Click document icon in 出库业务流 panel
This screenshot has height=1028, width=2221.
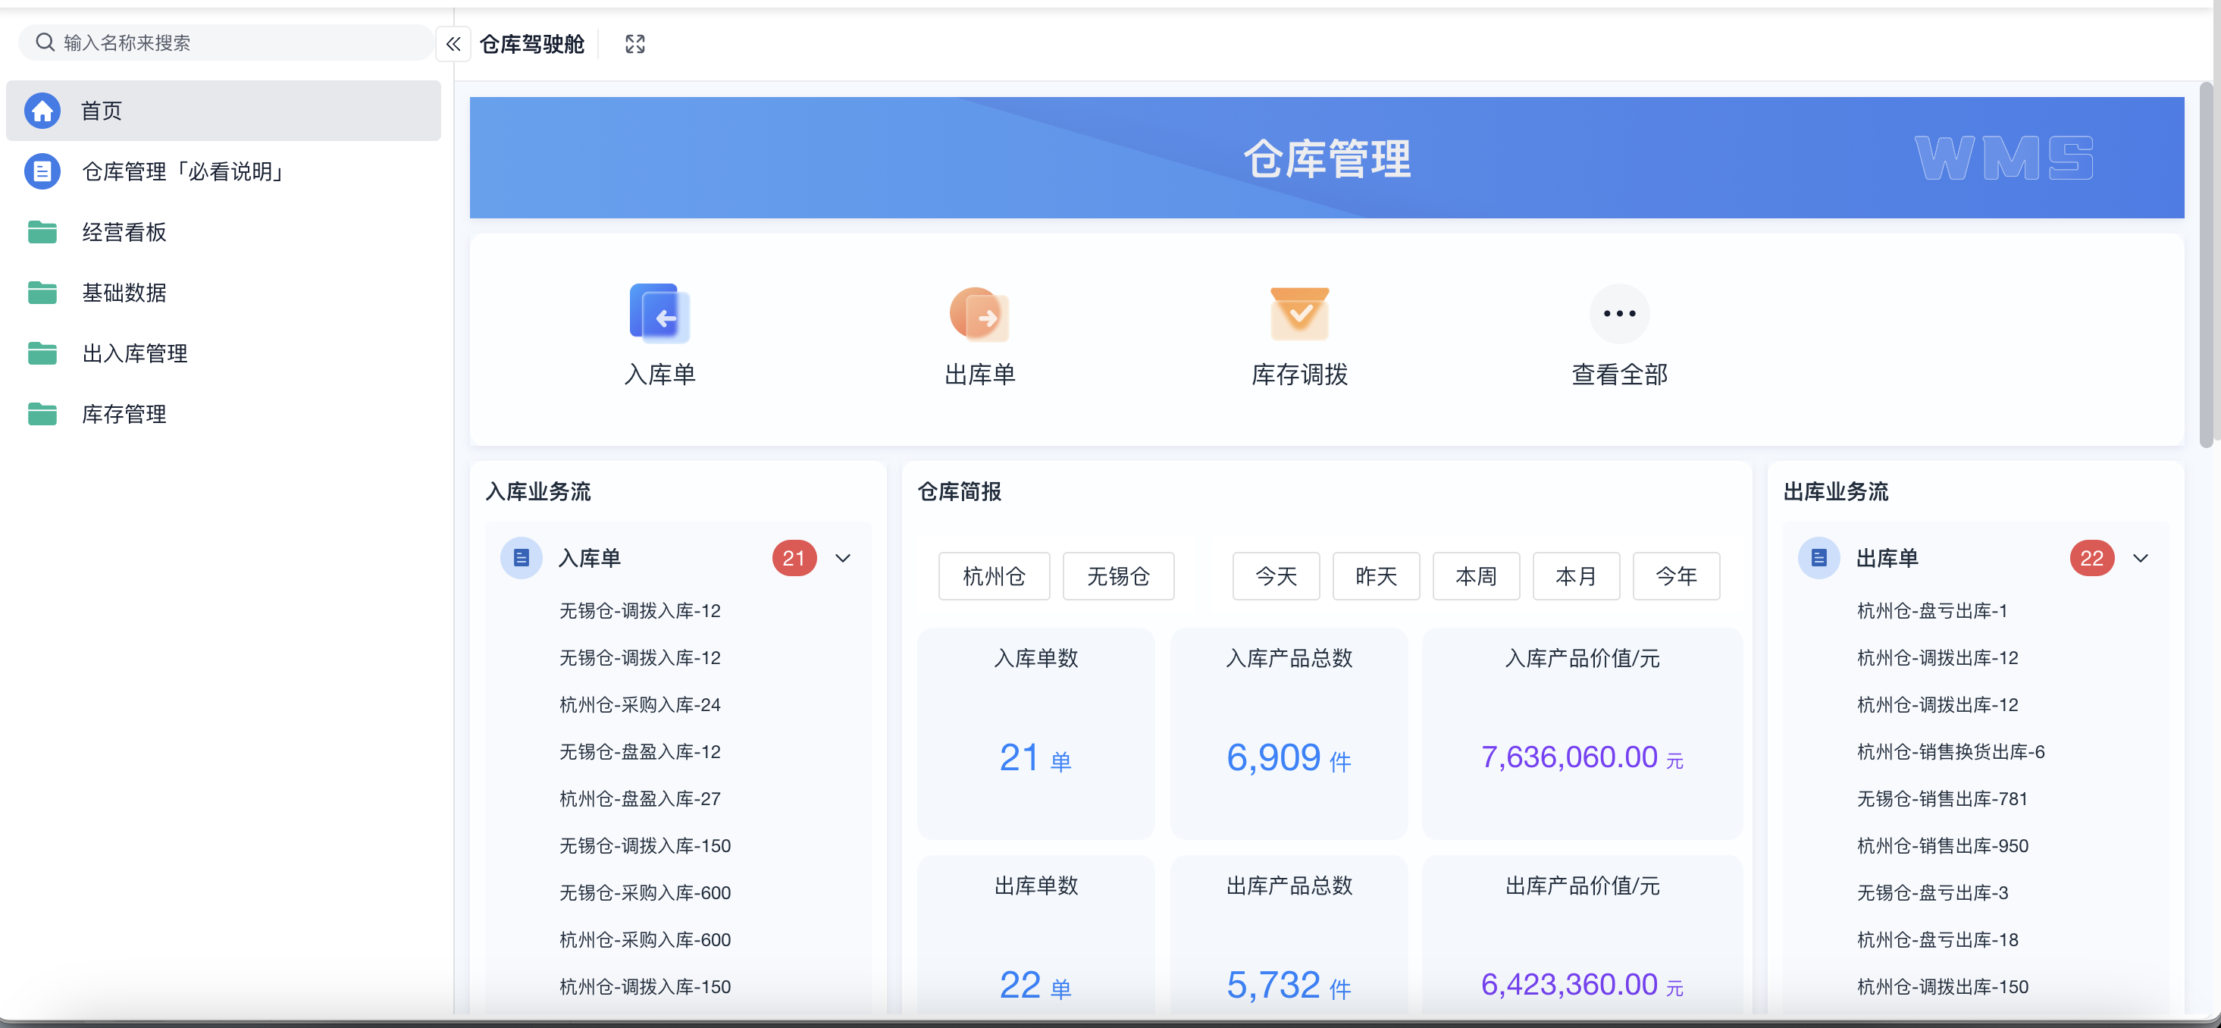click(x=1818, y=558)
